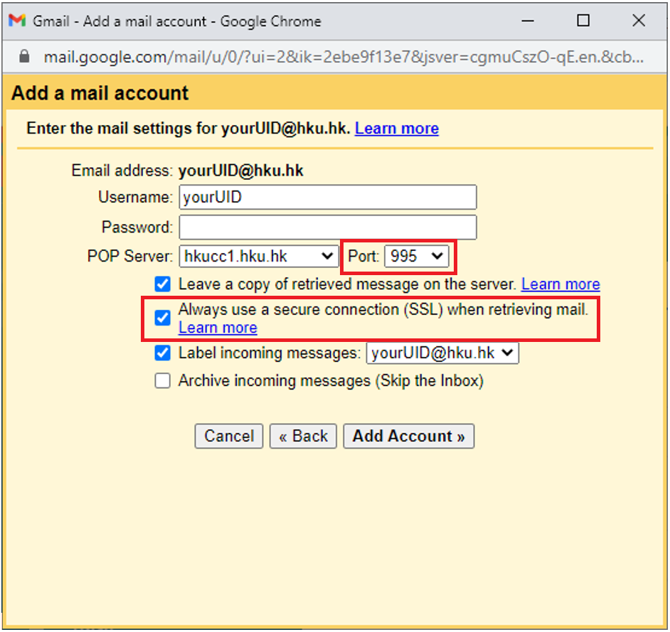Click the Add Account » button
670x632 pixels.
408,436
